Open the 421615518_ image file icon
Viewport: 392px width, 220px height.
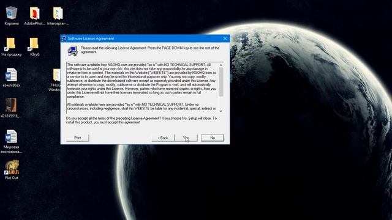[11, 108]
